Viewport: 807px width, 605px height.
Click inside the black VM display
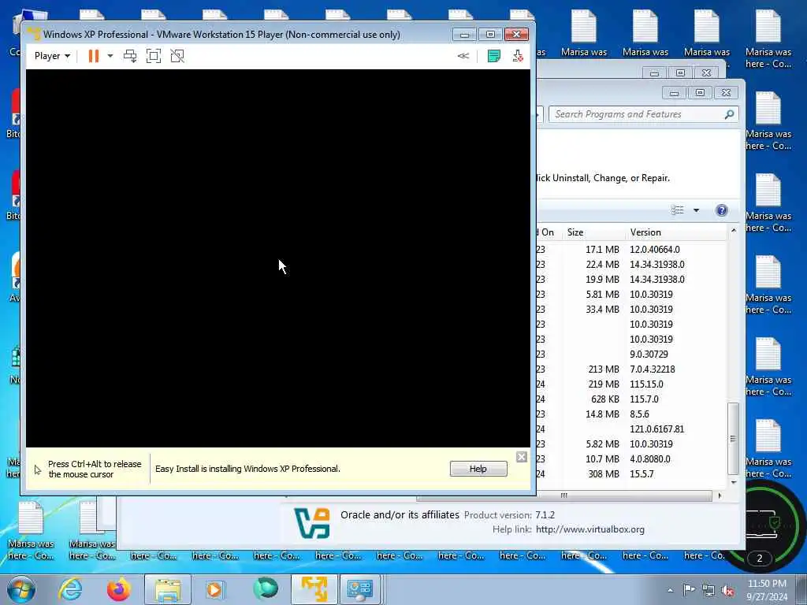[x=278, y=258]
